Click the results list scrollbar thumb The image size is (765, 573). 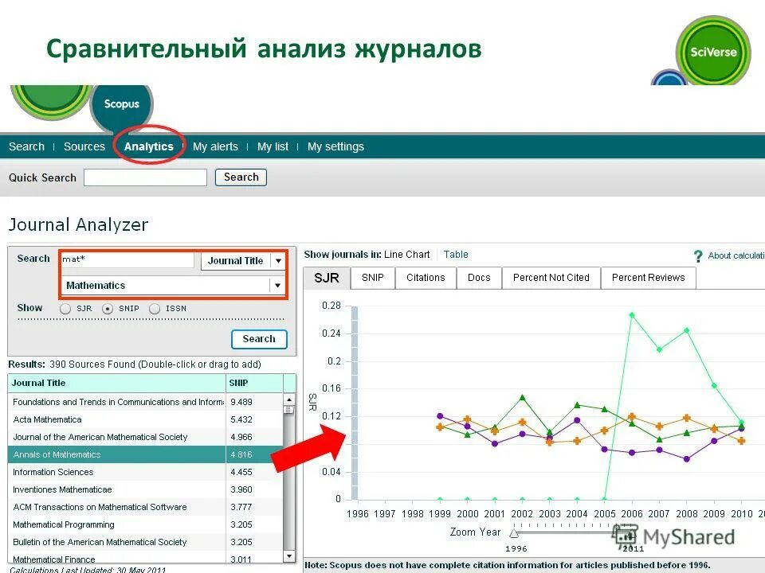point(289,410)
